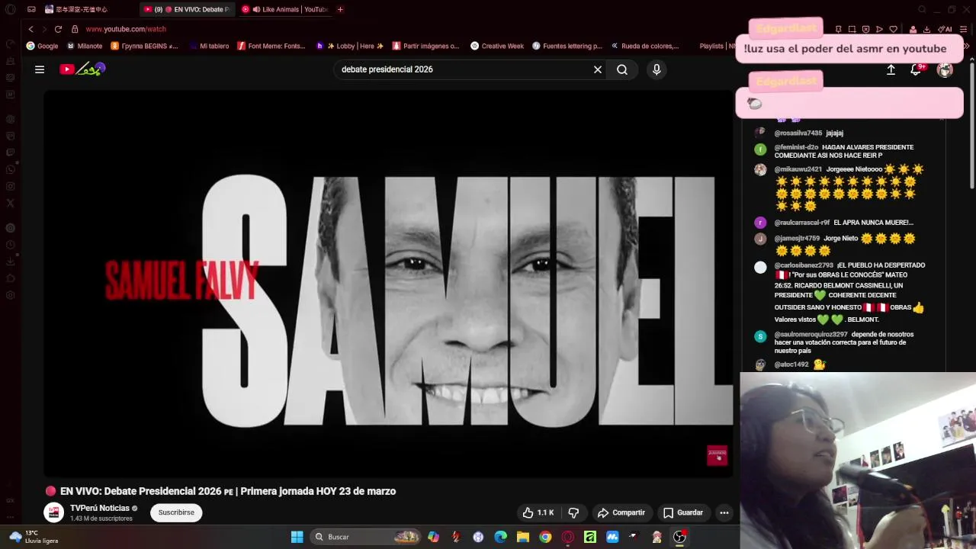The image size is (976, 549).
Task: Open the @carlosibanez2793 chat author
Action: point(804,265)
